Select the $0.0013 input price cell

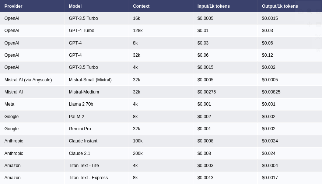pos(205,178)
